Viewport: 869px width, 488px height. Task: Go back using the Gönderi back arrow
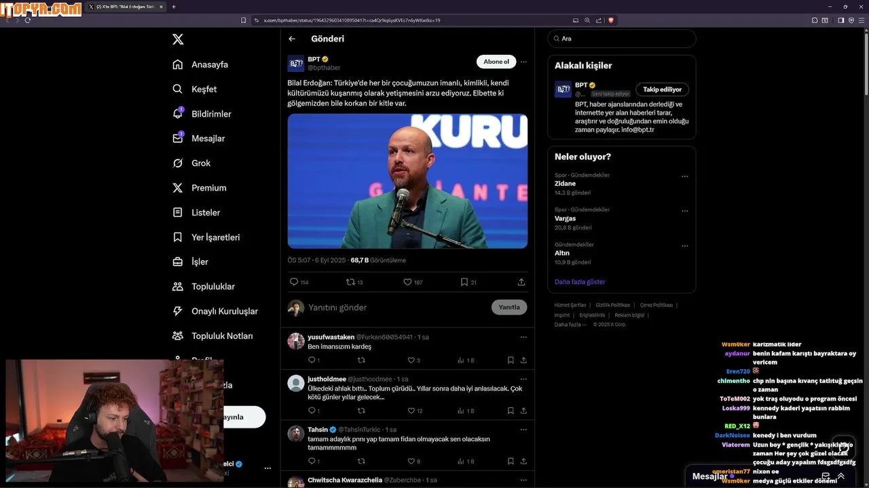point(292,39)
